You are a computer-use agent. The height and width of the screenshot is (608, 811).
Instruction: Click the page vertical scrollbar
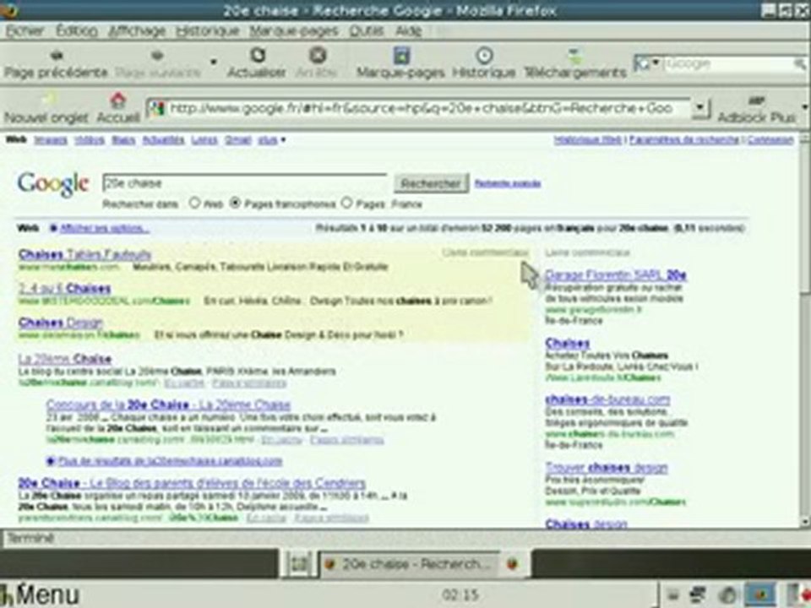pyautogui.click(x=805, y=329)
